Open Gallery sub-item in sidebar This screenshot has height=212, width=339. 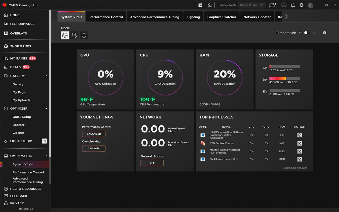pyautogui.click(x=18, y=84)
